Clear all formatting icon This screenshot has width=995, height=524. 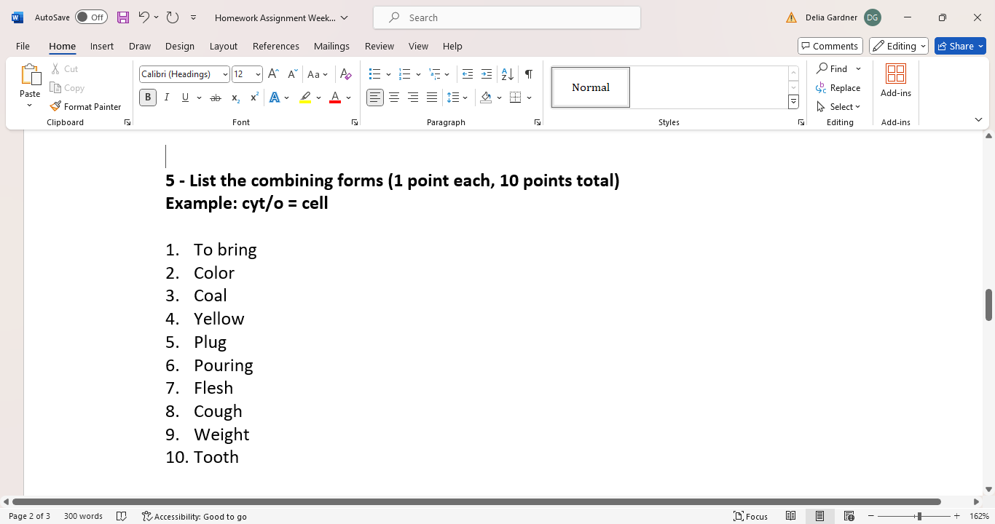point(346,74)
